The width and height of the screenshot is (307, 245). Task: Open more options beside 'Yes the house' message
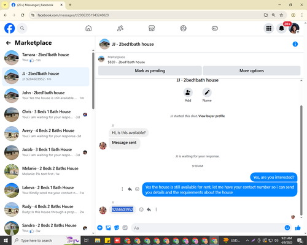click(122, 189)
